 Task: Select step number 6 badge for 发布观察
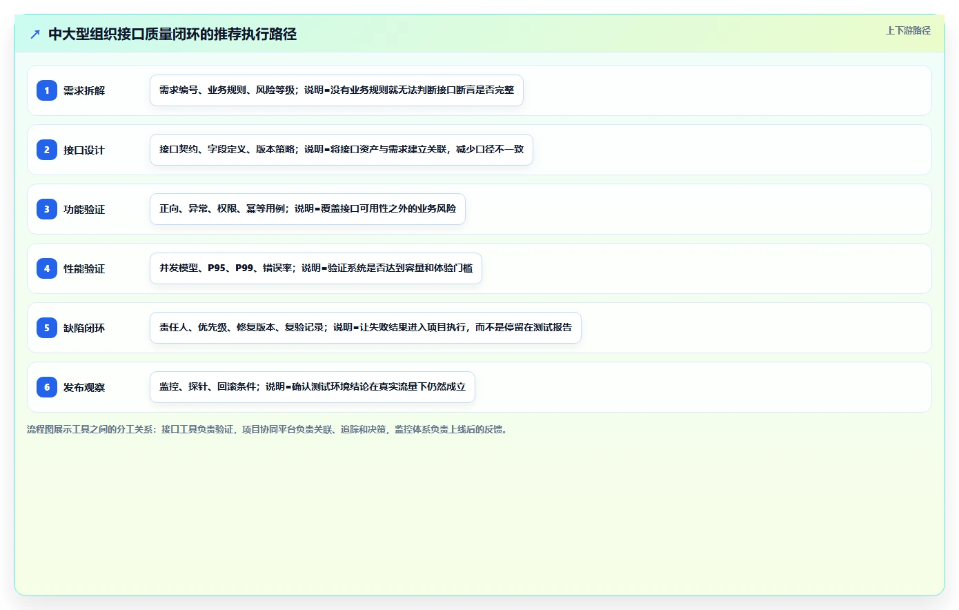[47, 387]
